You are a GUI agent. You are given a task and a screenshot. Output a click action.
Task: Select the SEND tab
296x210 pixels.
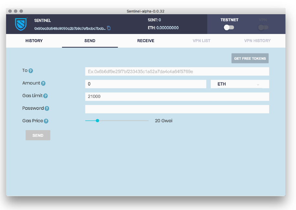(90, 41)
